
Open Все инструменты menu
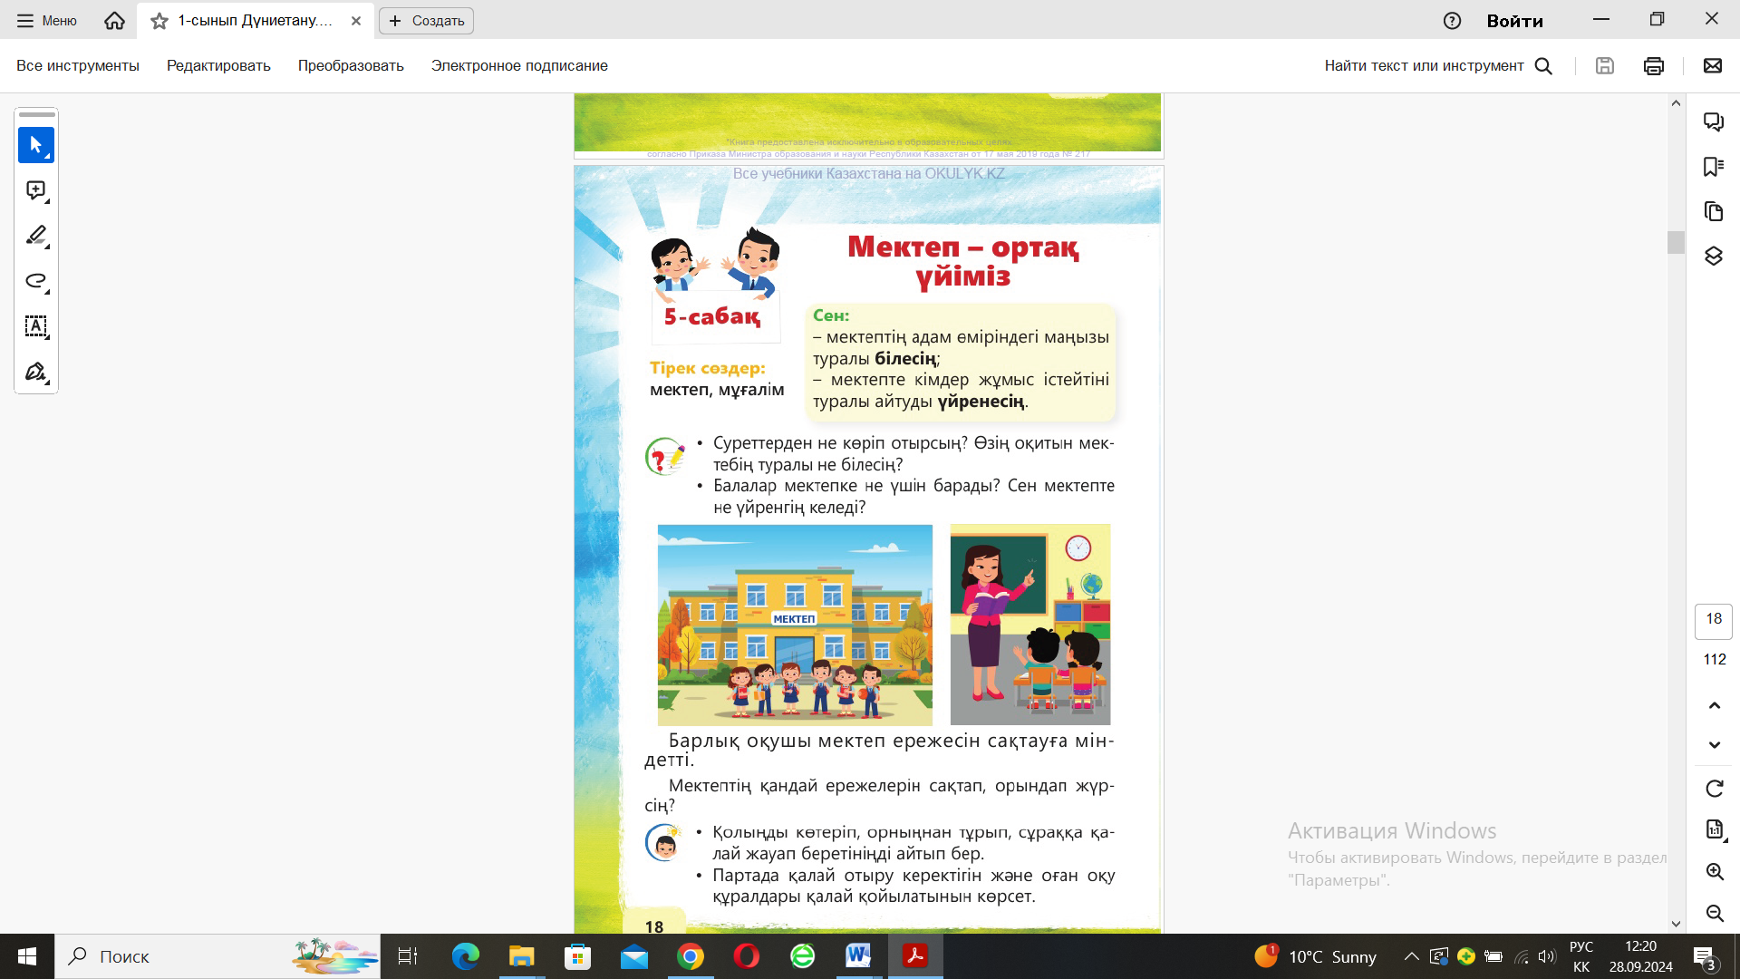78,65
